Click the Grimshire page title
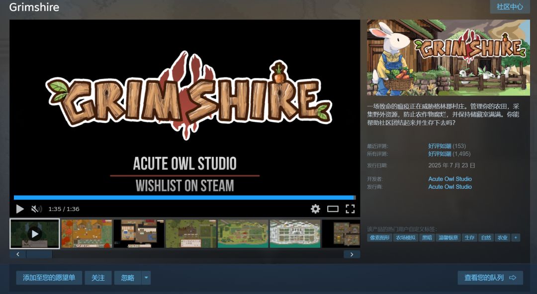The width and height of the screenshot is (537, 294). [34, 7]
